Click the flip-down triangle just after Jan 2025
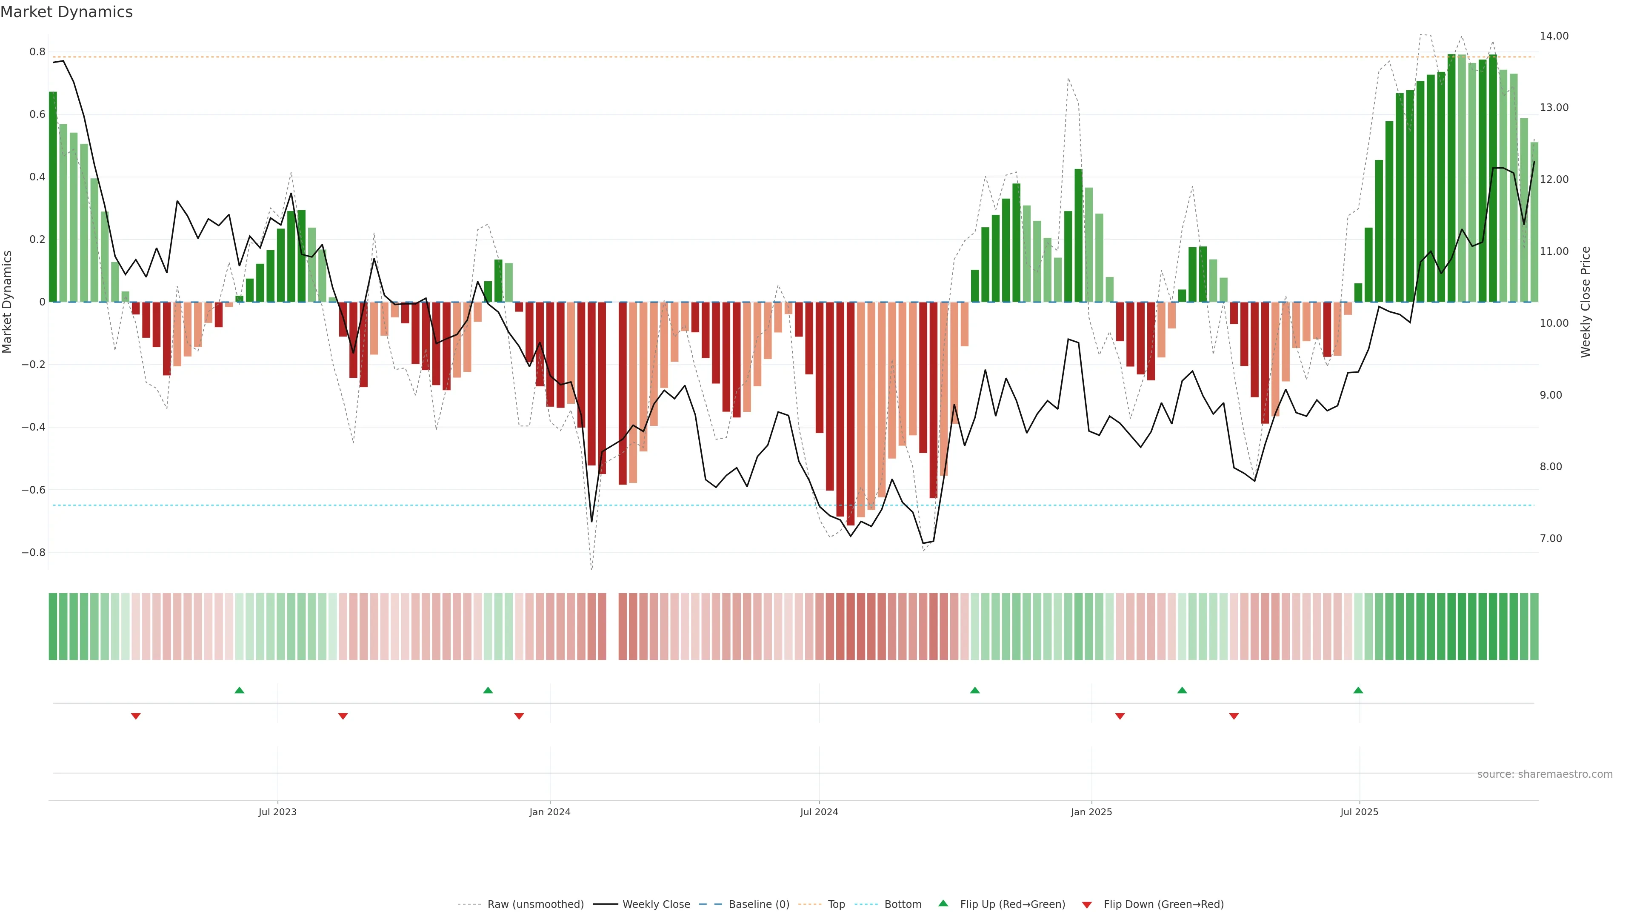 click(x=1120, y=716)
